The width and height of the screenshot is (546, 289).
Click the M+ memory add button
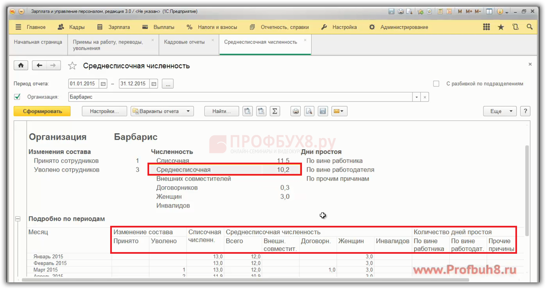click(x=469, y=11)
